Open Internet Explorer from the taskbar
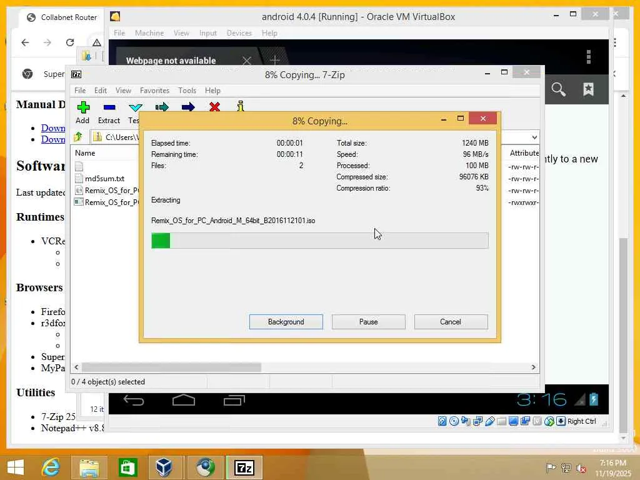Viewport: 640px width, 480px height. 51,467
